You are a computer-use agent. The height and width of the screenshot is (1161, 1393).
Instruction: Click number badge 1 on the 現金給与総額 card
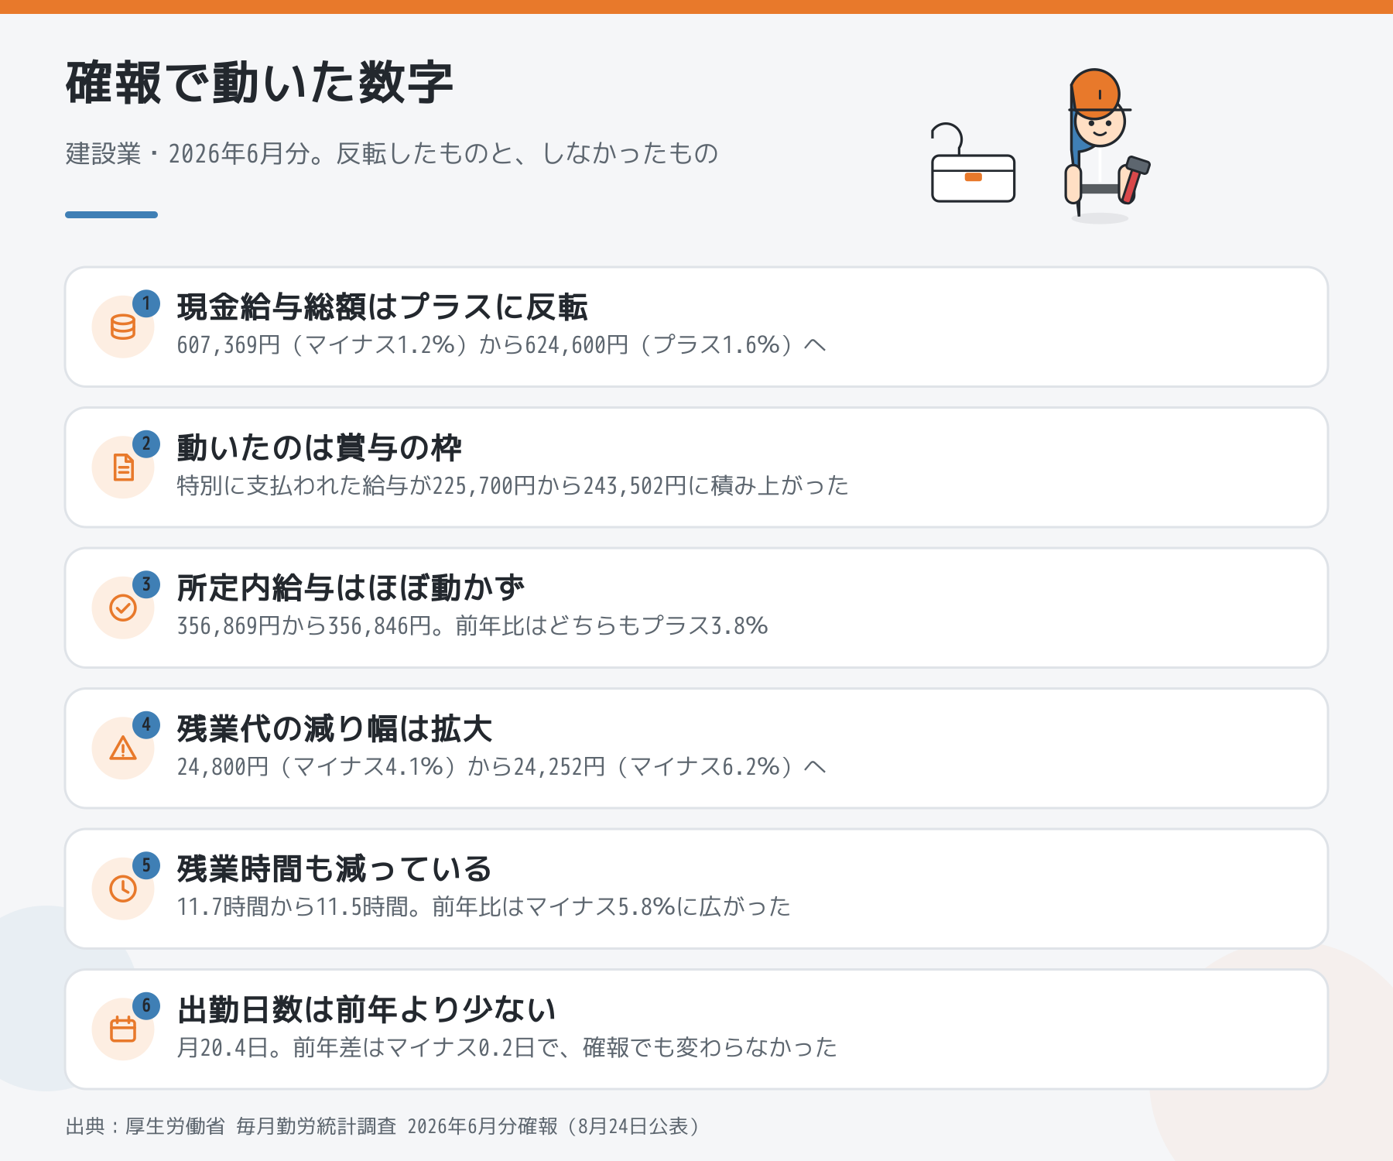click(x=146, y=303)
